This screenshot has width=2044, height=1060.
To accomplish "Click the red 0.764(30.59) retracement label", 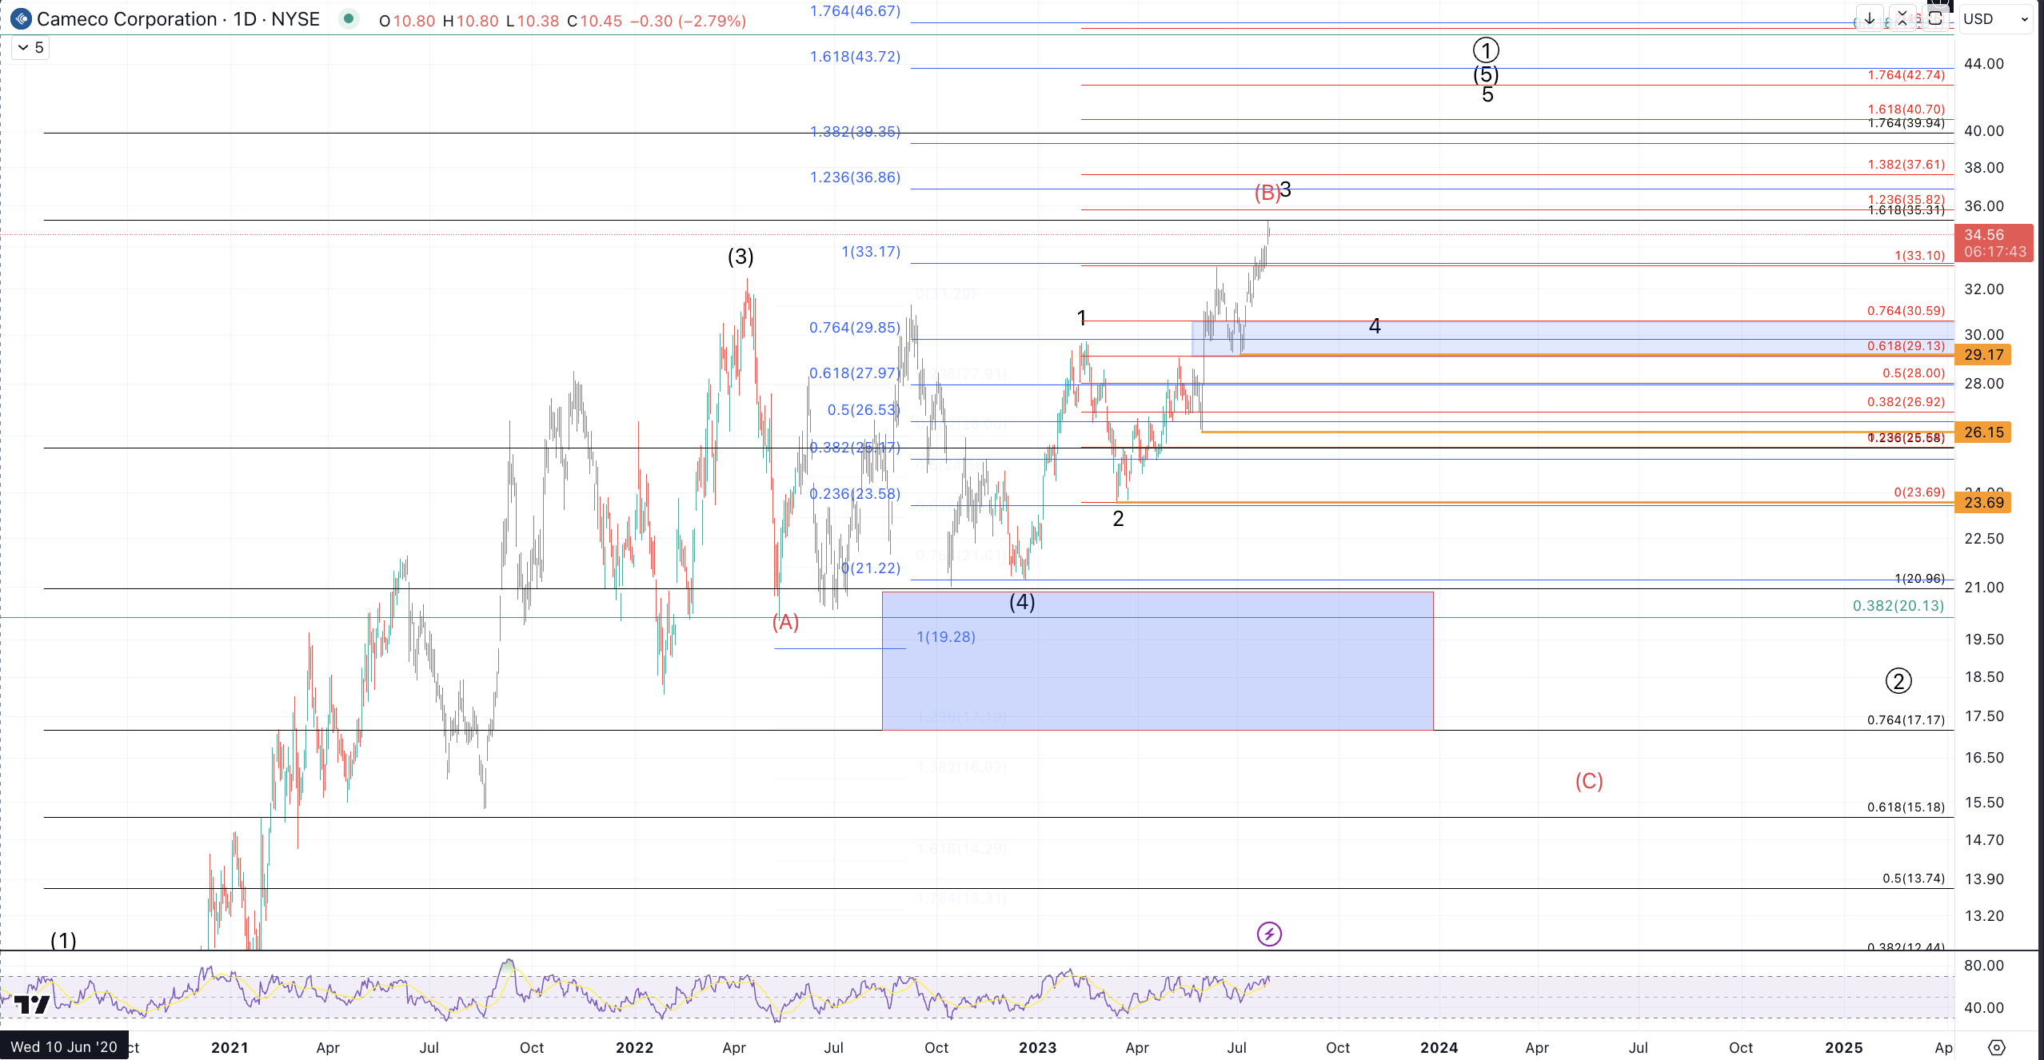I will pos(1906,311).
